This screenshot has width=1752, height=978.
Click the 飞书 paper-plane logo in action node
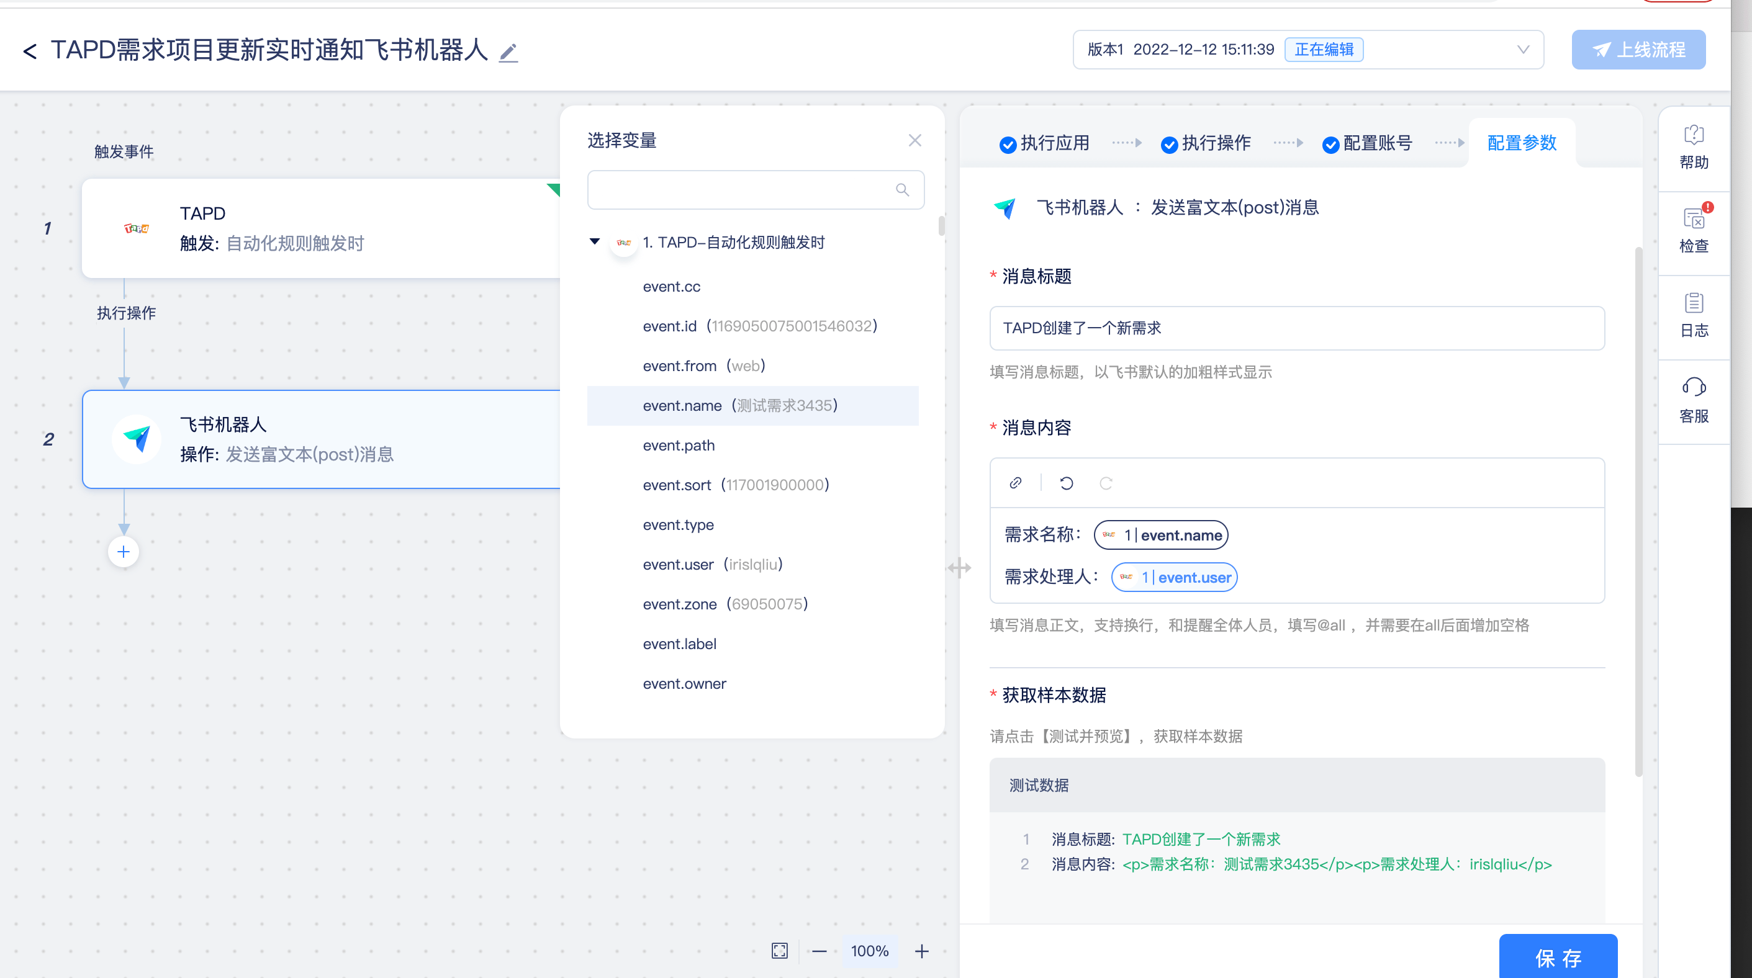coord(137,439)
